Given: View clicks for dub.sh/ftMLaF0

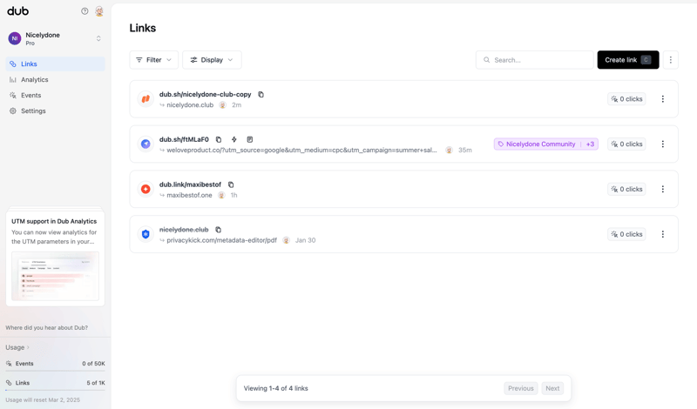Looking at the screenshot, I should click(x=626, y=144).
